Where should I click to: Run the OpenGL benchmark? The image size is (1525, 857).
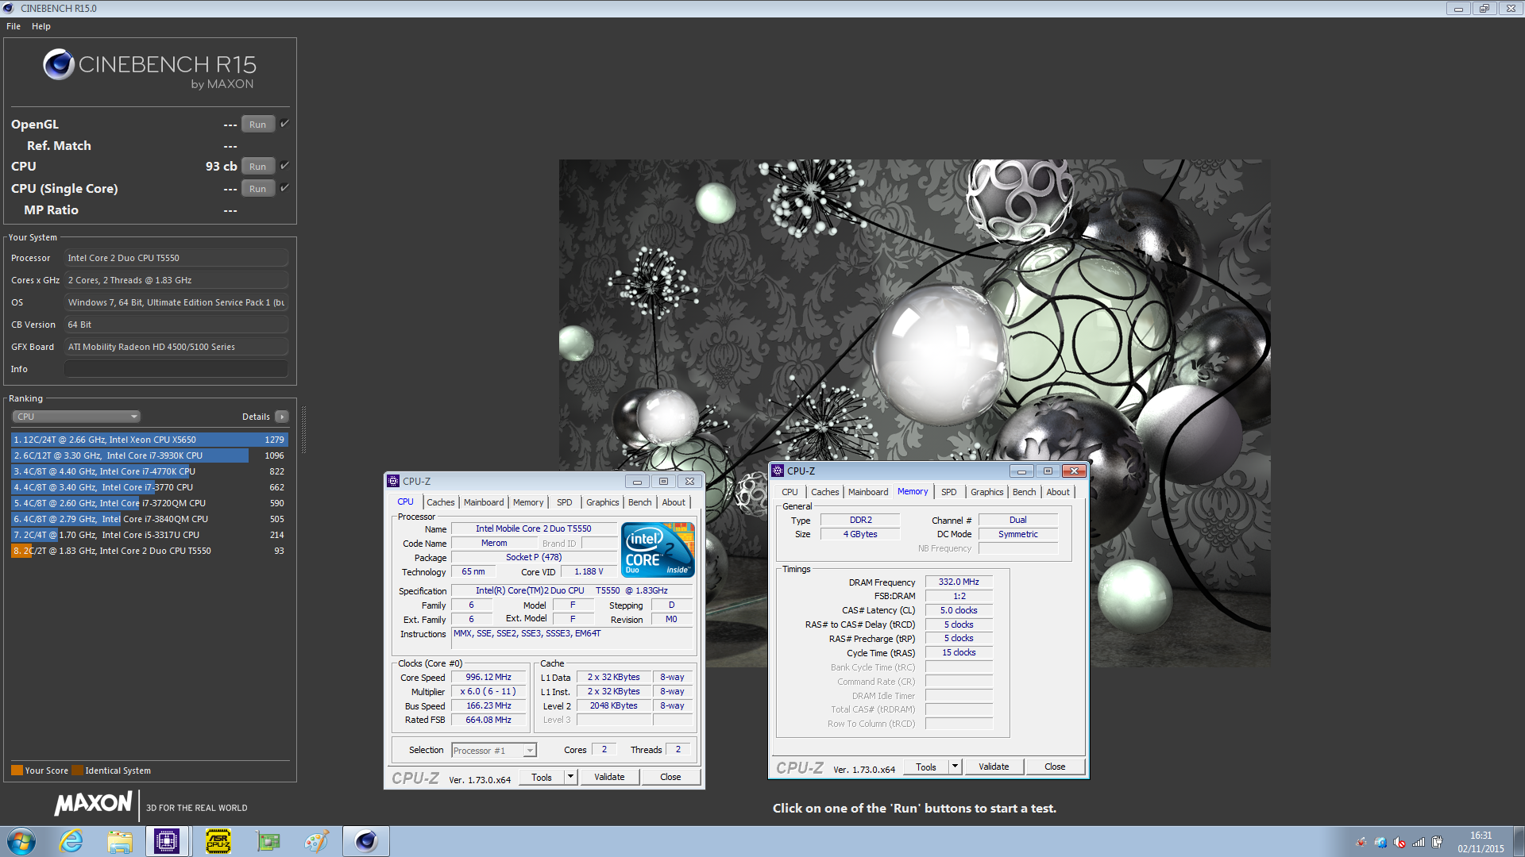coord(258,124)
